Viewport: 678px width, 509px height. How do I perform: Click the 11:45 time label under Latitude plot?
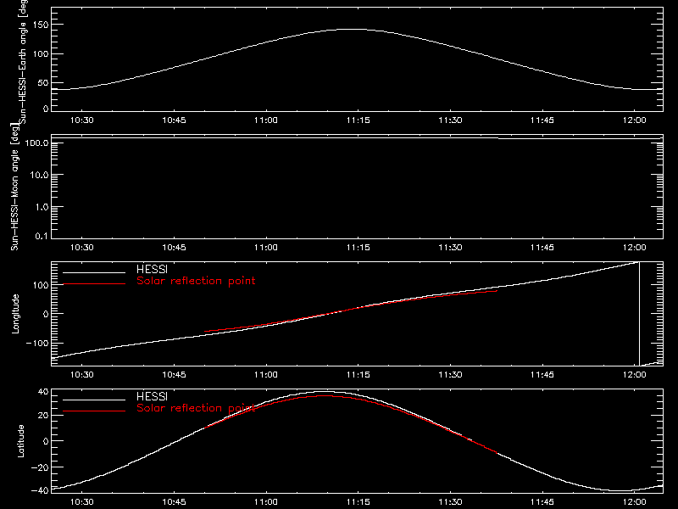[x=542, y=502]
